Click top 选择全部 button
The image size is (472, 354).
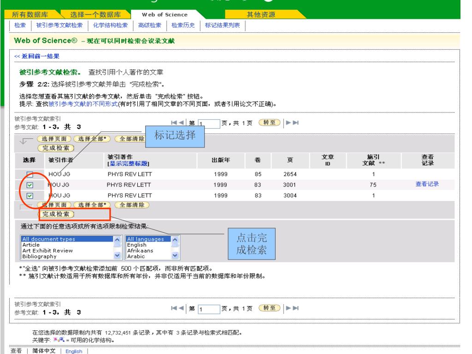pyautogui.click(x=92, y=139)
